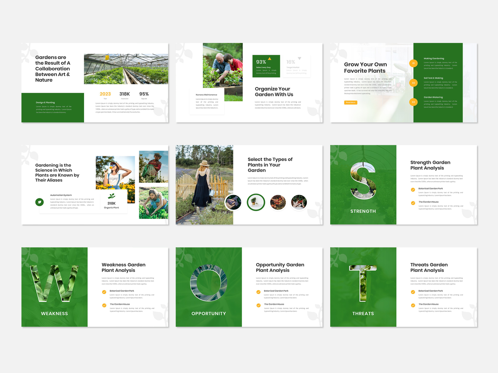Screen dimensions: 498x373
Task: Click the gray down triangle beside 16%
Action: click(299, 59)
